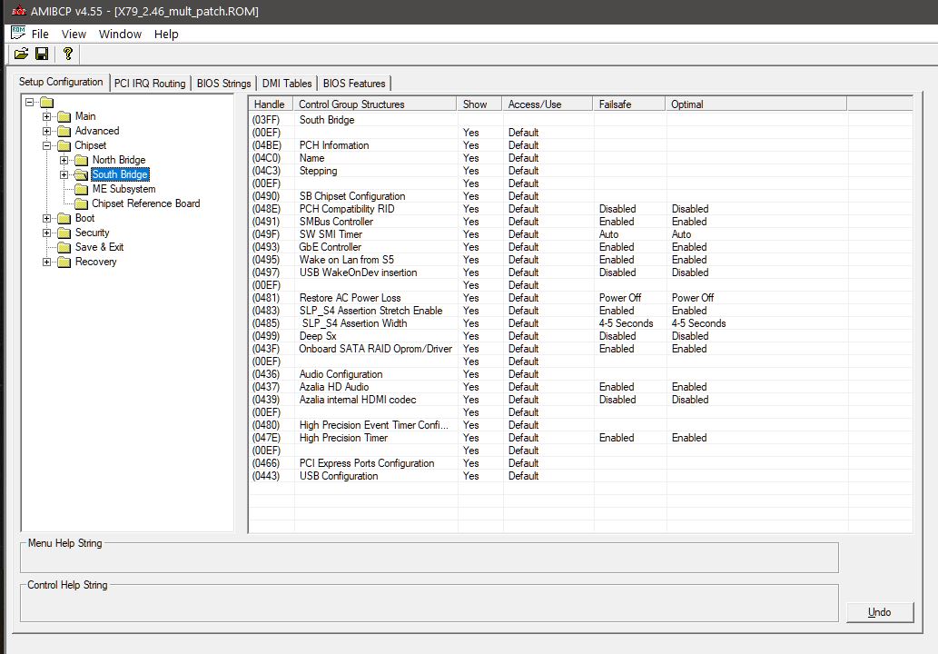Select the USB WakeOnDev insertion row
Screen dimensions: 938x654
[580, 272]
